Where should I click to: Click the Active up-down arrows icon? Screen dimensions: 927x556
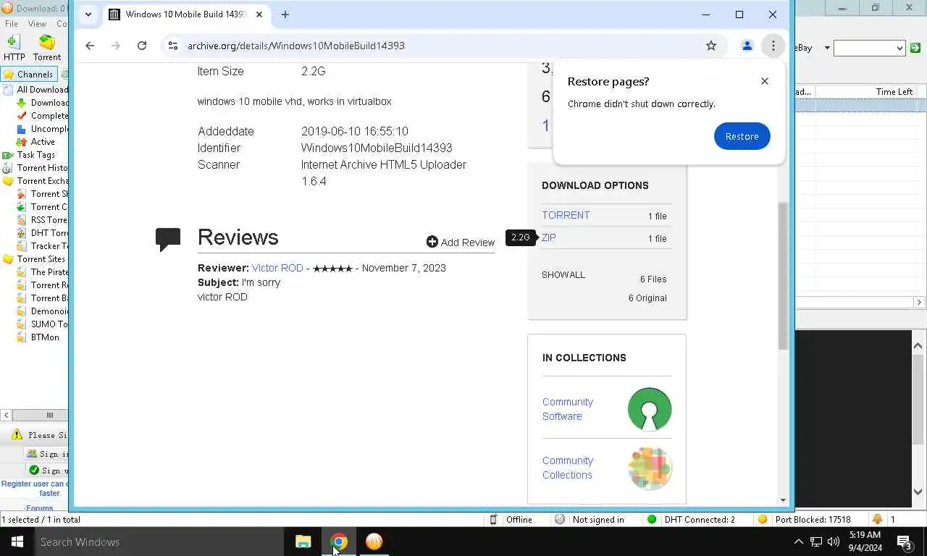click(22, 142)
